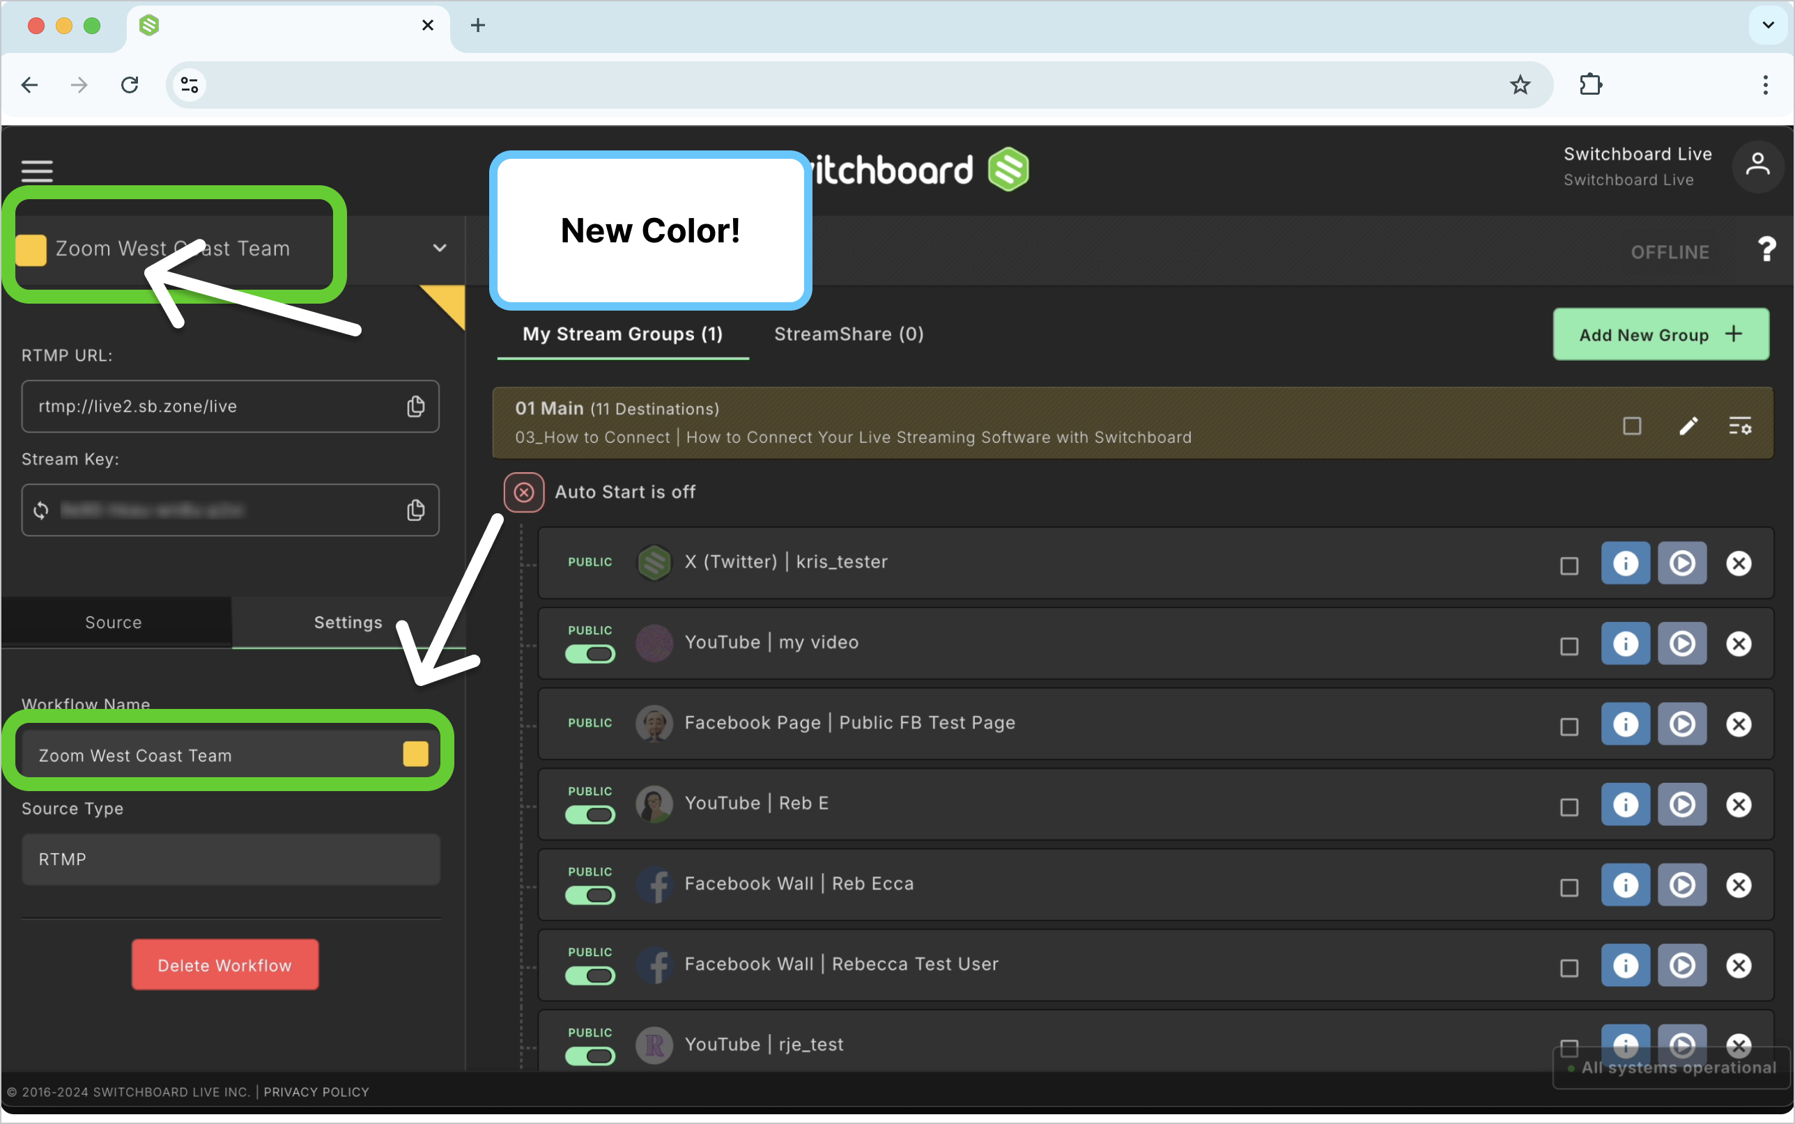This screenshot has height=1124, width=1795.
Task: Switch to the Settings tab
Action: (x=348, y=622)
